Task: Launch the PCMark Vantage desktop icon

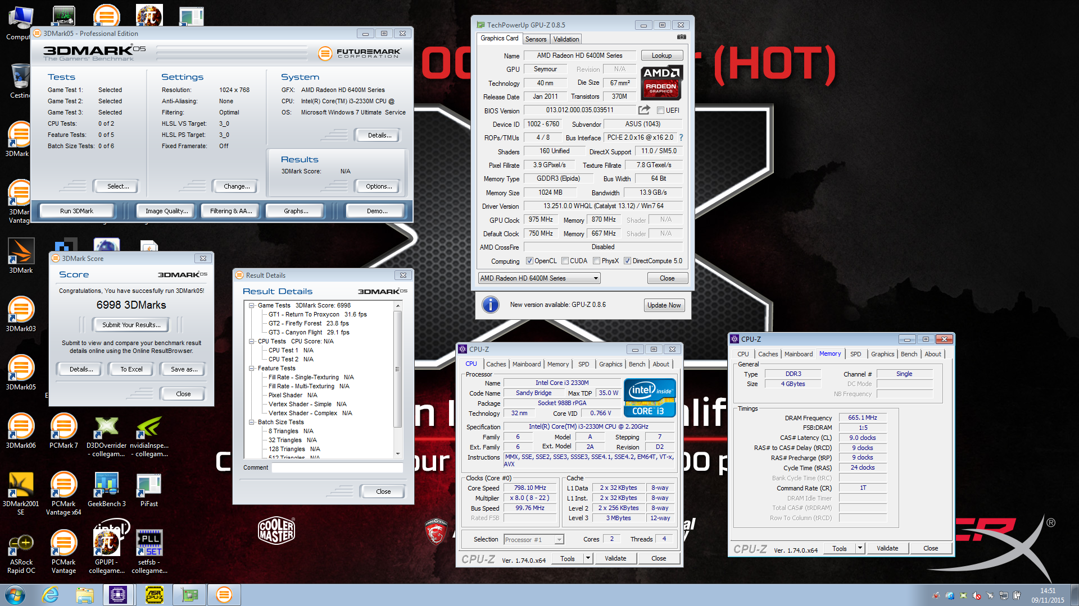Action: point(64,553)
